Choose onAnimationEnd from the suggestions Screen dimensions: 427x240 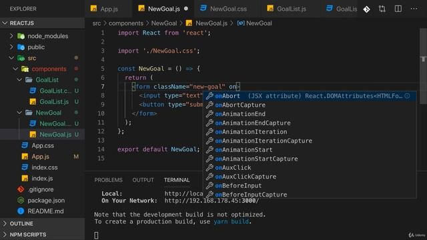(x=310, y=114)
